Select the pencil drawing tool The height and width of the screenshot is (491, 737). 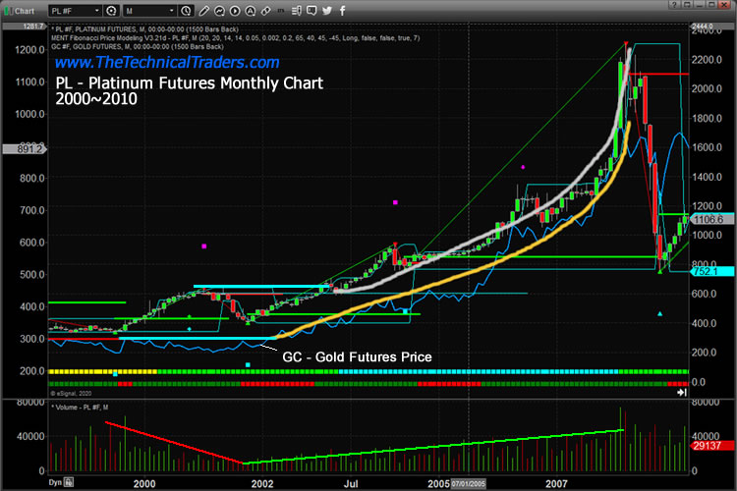click(202, 9)
